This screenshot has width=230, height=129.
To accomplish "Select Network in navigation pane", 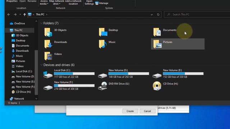I will point(17,99).
